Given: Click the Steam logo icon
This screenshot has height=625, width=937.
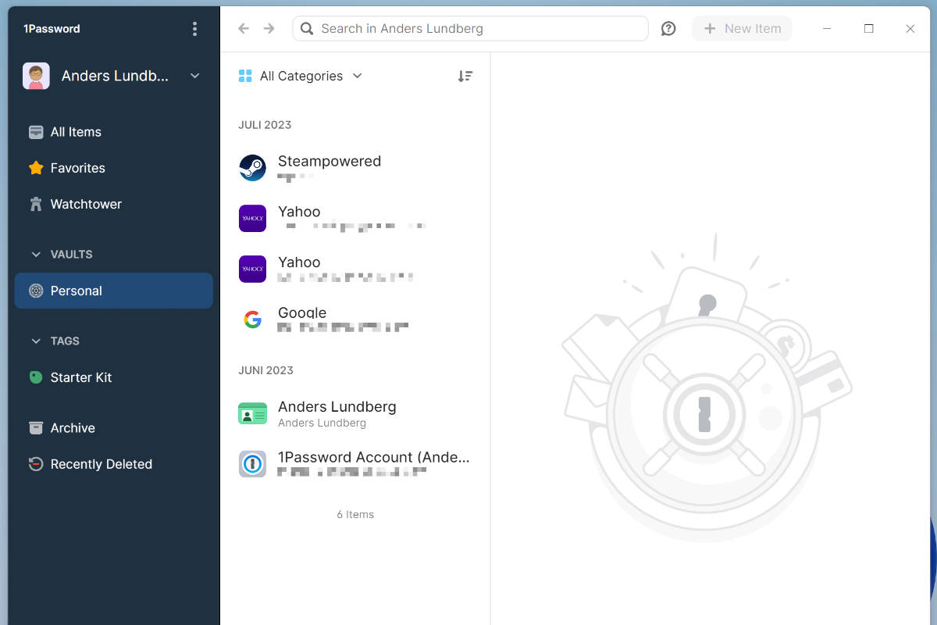Looking at the screenshot, I should pyautogui.click(x=252, y=168).
